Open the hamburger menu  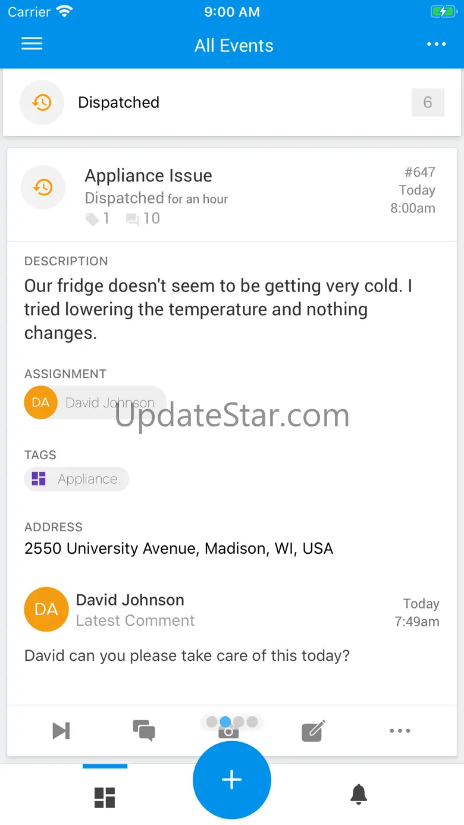point(32,44)
